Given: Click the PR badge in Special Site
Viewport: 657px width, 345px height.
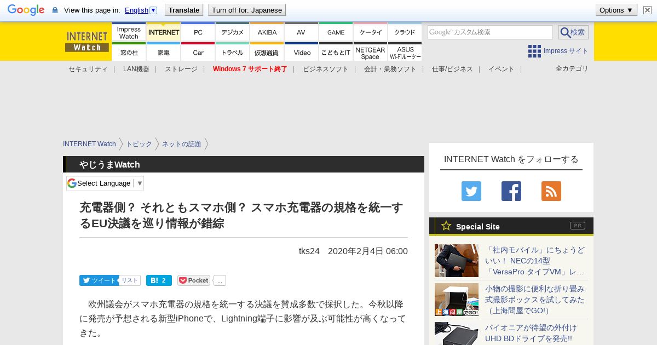Looking at the screenshot, I should pos(578,226).
